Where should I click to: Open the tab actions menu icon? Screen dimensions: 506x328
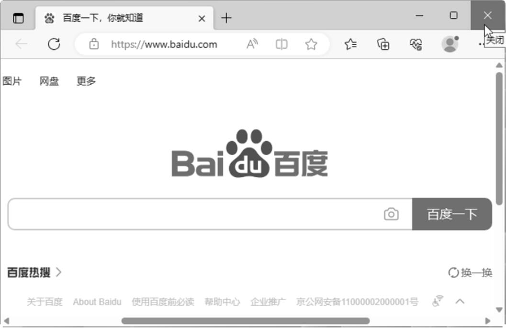pyautogui.click(x=18, y=18)
